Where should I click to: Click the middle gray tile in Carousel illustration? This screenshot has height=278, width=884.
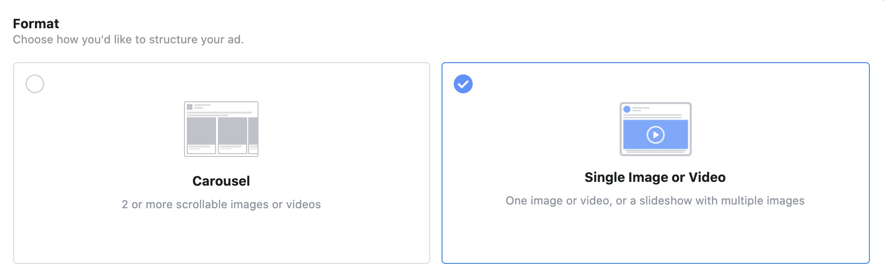coord(233,131)
